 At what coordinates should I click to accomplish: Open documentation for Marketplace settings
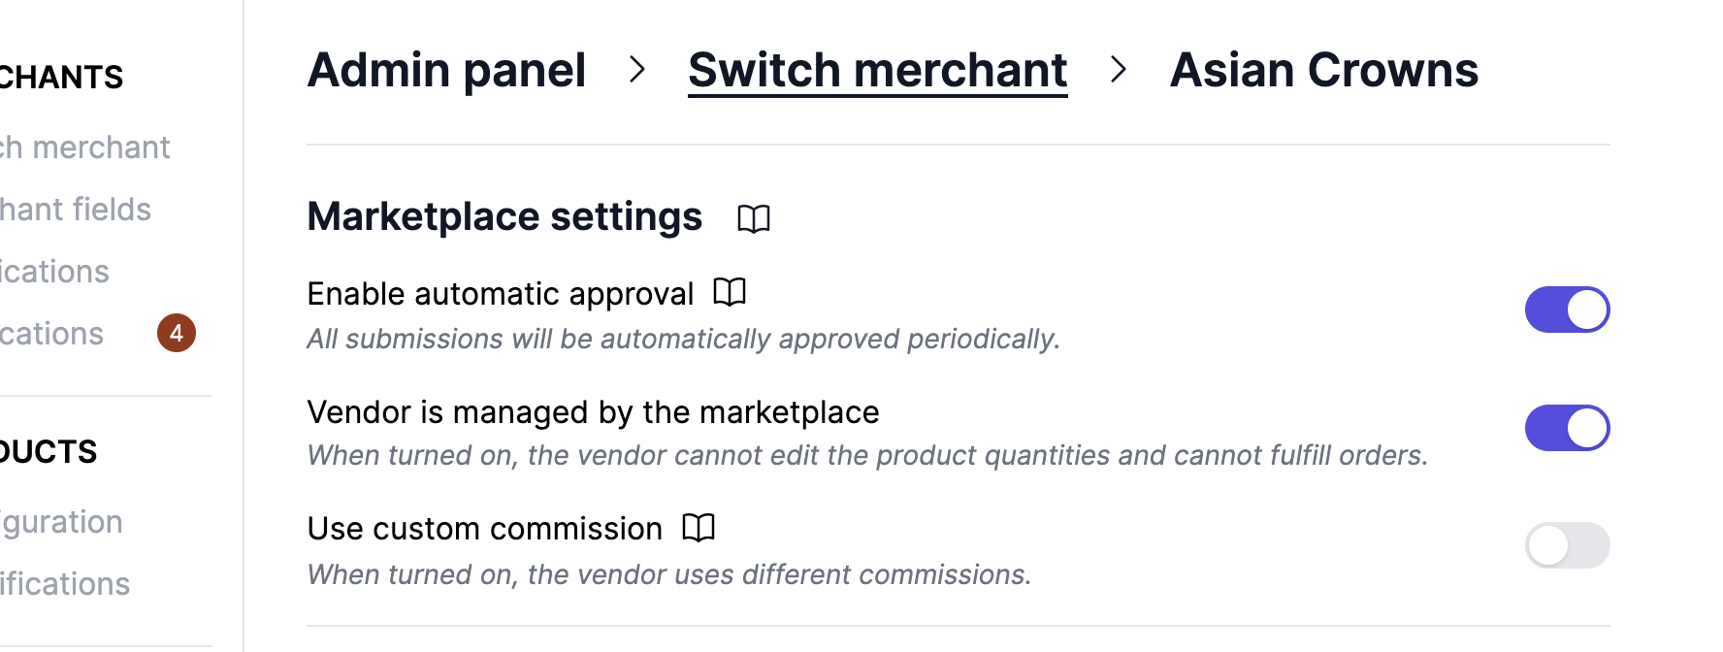pos(756,218)
